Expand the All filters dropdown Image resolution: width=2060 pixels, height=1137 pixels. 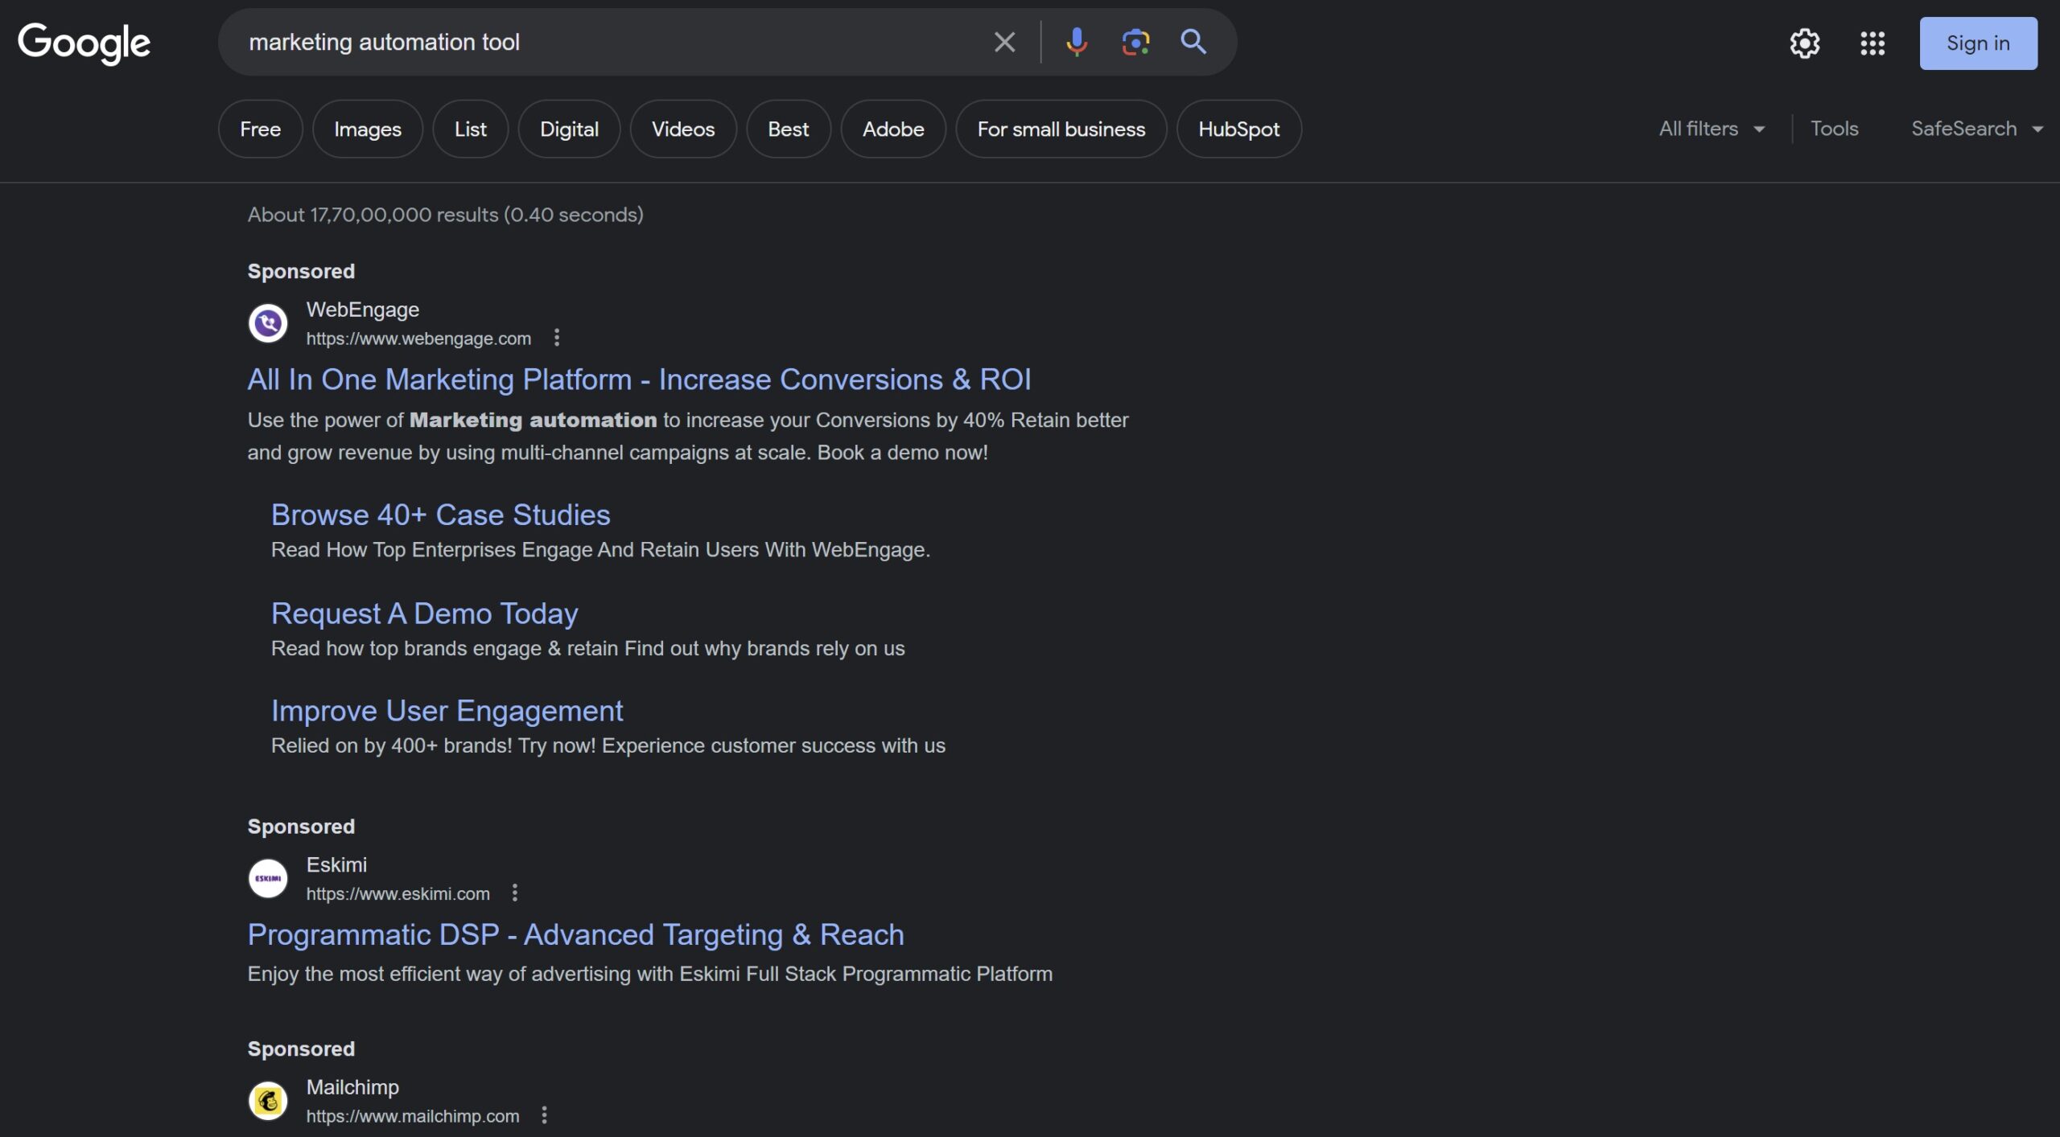tap(1711, 129)
